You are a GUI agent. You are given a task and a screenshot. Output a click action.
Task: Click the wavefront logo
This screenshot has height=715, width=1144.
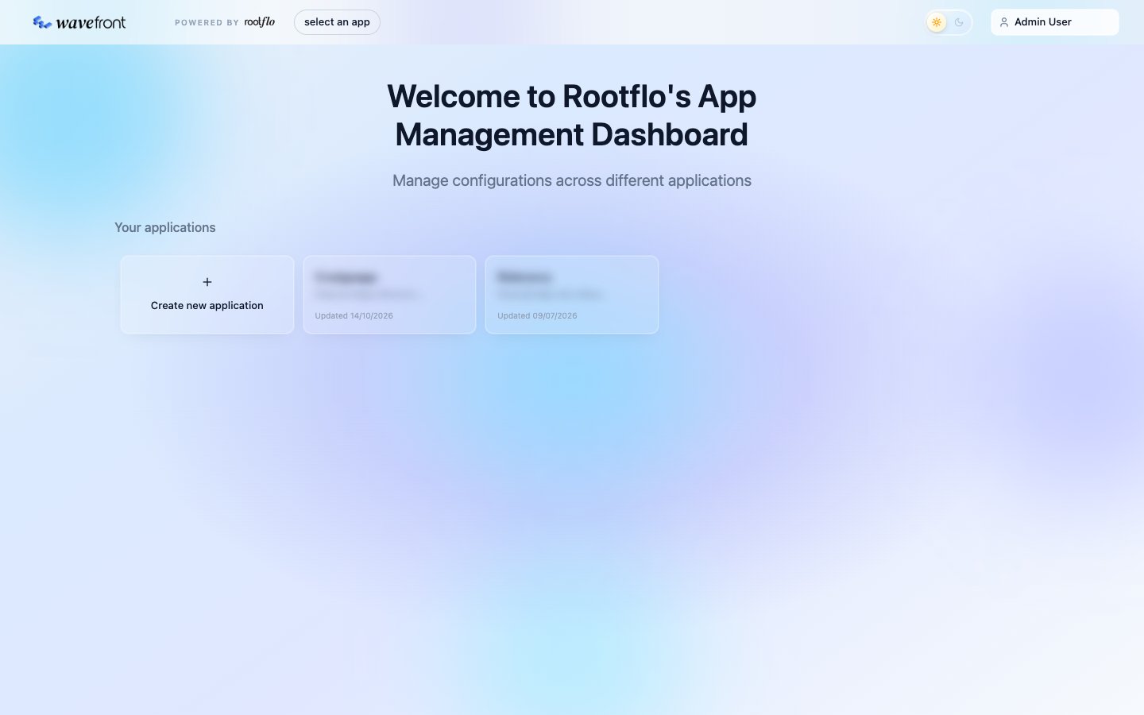pos(79,22)
